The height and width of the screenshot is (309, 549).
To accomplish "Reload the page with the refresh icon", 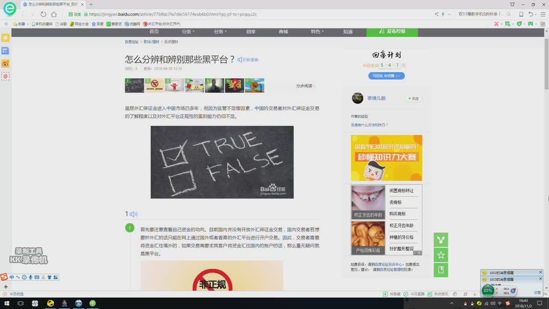I will click(43, 14).
